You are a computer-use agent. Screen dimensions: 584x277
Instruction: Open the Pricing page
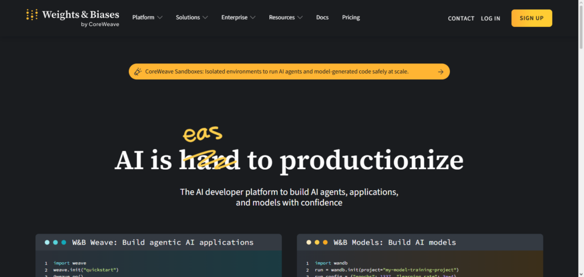coord(351,18)
